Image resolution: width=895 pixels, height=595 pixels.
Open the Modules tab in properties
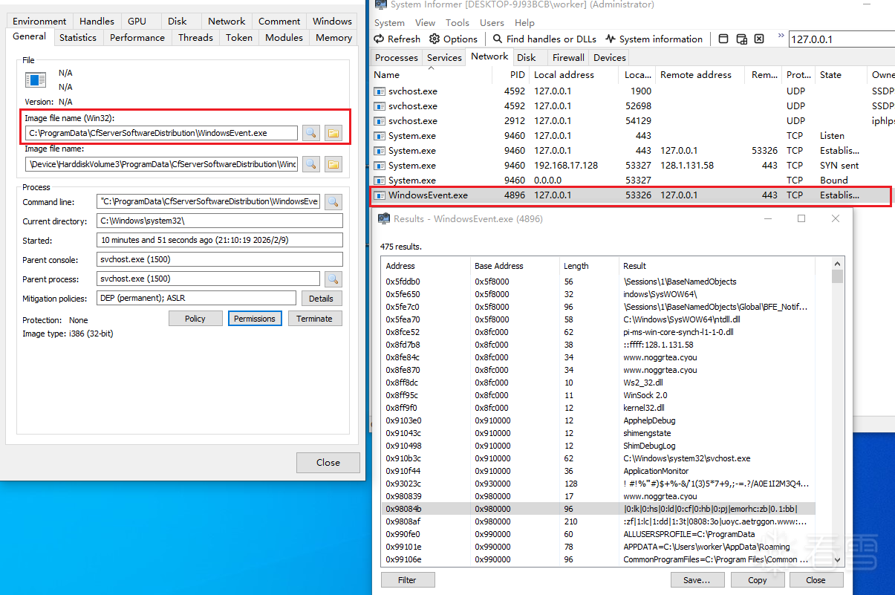pyautogui.click(x=284, y=37)
